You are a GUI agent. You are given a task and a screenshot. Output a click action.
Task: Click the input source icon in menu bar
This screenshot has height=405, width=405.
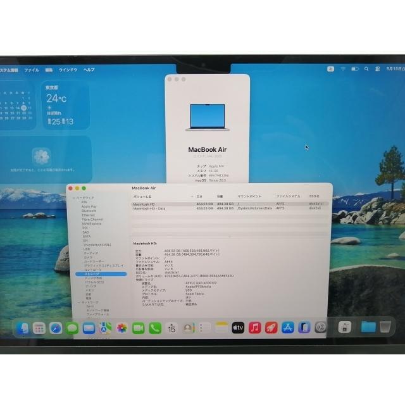tap(330, 69)
